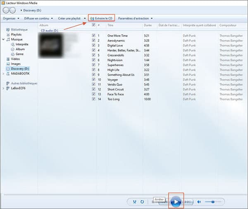Open the arrow beside Créer une playlist
Screen dimensions: 248x209
tap(85, 18)
